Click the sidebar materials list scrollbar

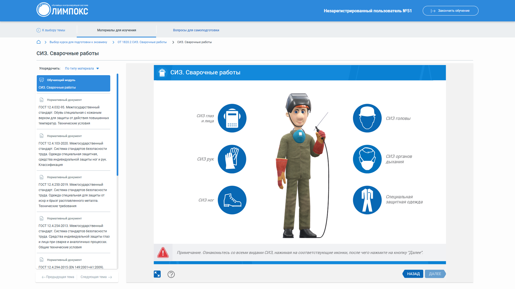point(117,125)
